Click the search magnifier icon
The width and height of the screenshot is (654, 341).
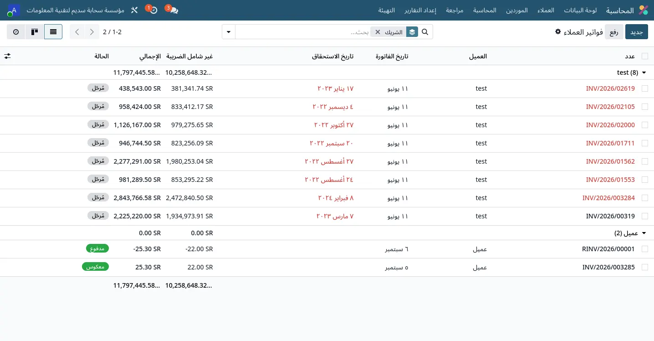[x=425, y=32]
